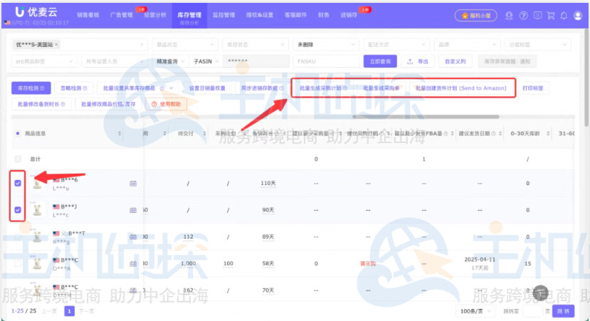This screenshot has width=590, height=321.
Task: Open the 库存状态 dropdown
Action: click(x=255, y=44)
